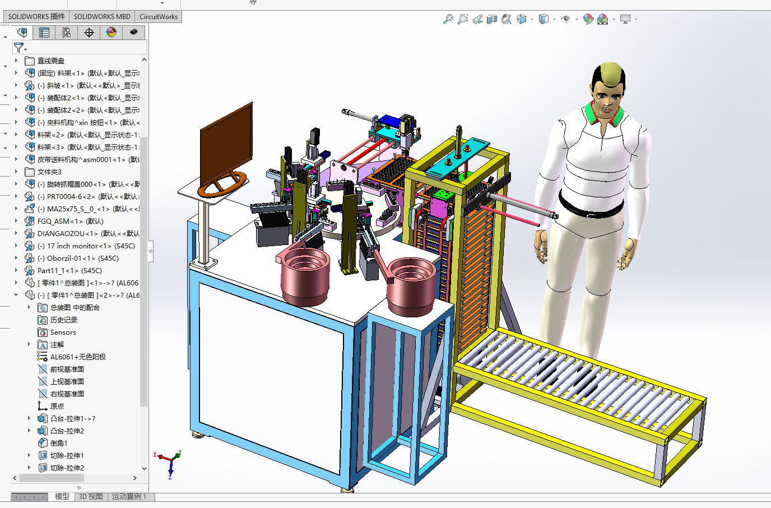Click the feature tree horizontal scrollbar
The width and height of the screenshot is (771, 508).
pyautogui.click(x=52, y=478)
